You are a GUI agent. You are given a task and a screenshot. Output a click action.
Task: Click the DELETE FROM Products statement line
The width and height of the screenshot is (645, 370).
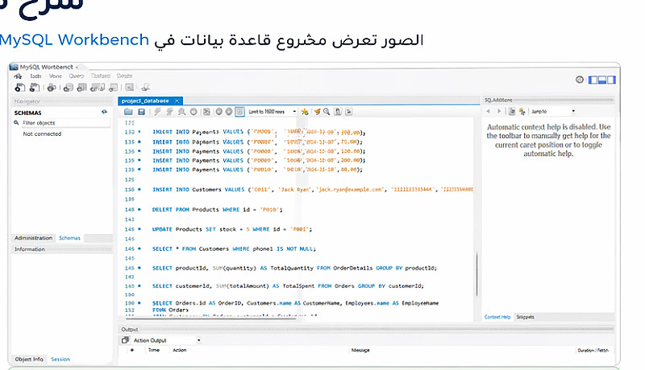[x=217, y=210]
